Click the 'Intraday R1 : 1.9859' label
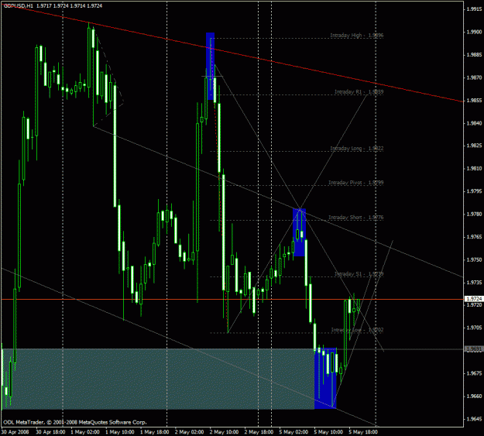Screen dimensions: 484x436 pos(359,91)
